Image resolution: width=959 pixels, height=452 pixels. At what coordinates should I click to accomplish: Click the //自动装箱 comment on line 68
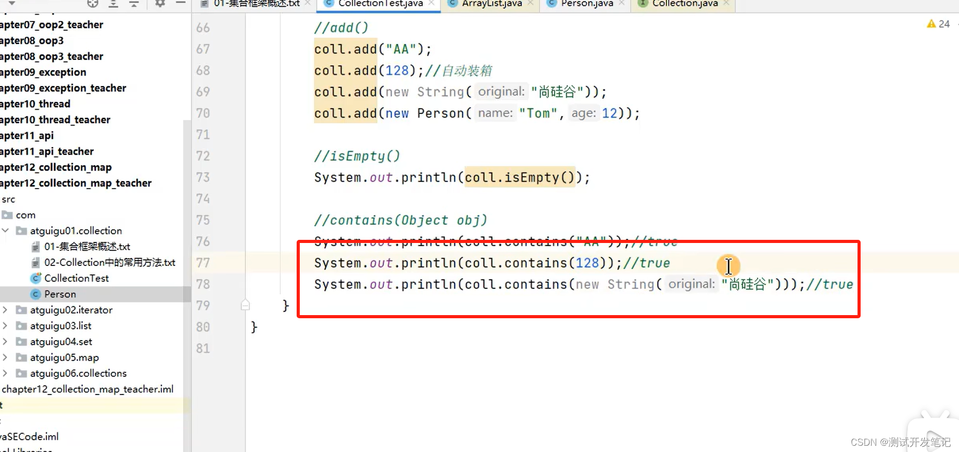coord(459,71)
